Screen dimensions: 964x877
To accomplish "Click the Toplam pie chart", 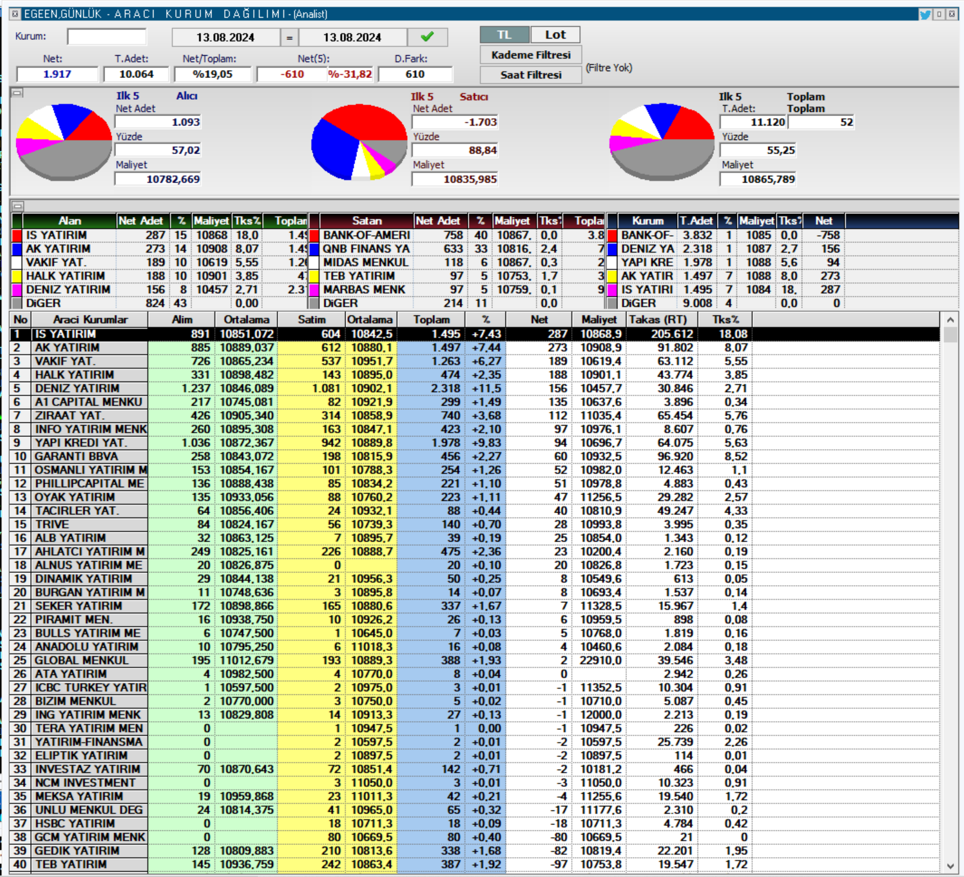I will click(x=662, y=143).
